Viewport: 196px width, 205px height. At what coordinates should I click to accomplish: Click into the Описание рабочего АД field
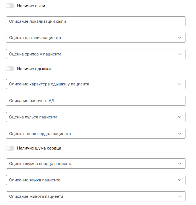(96, 101)
